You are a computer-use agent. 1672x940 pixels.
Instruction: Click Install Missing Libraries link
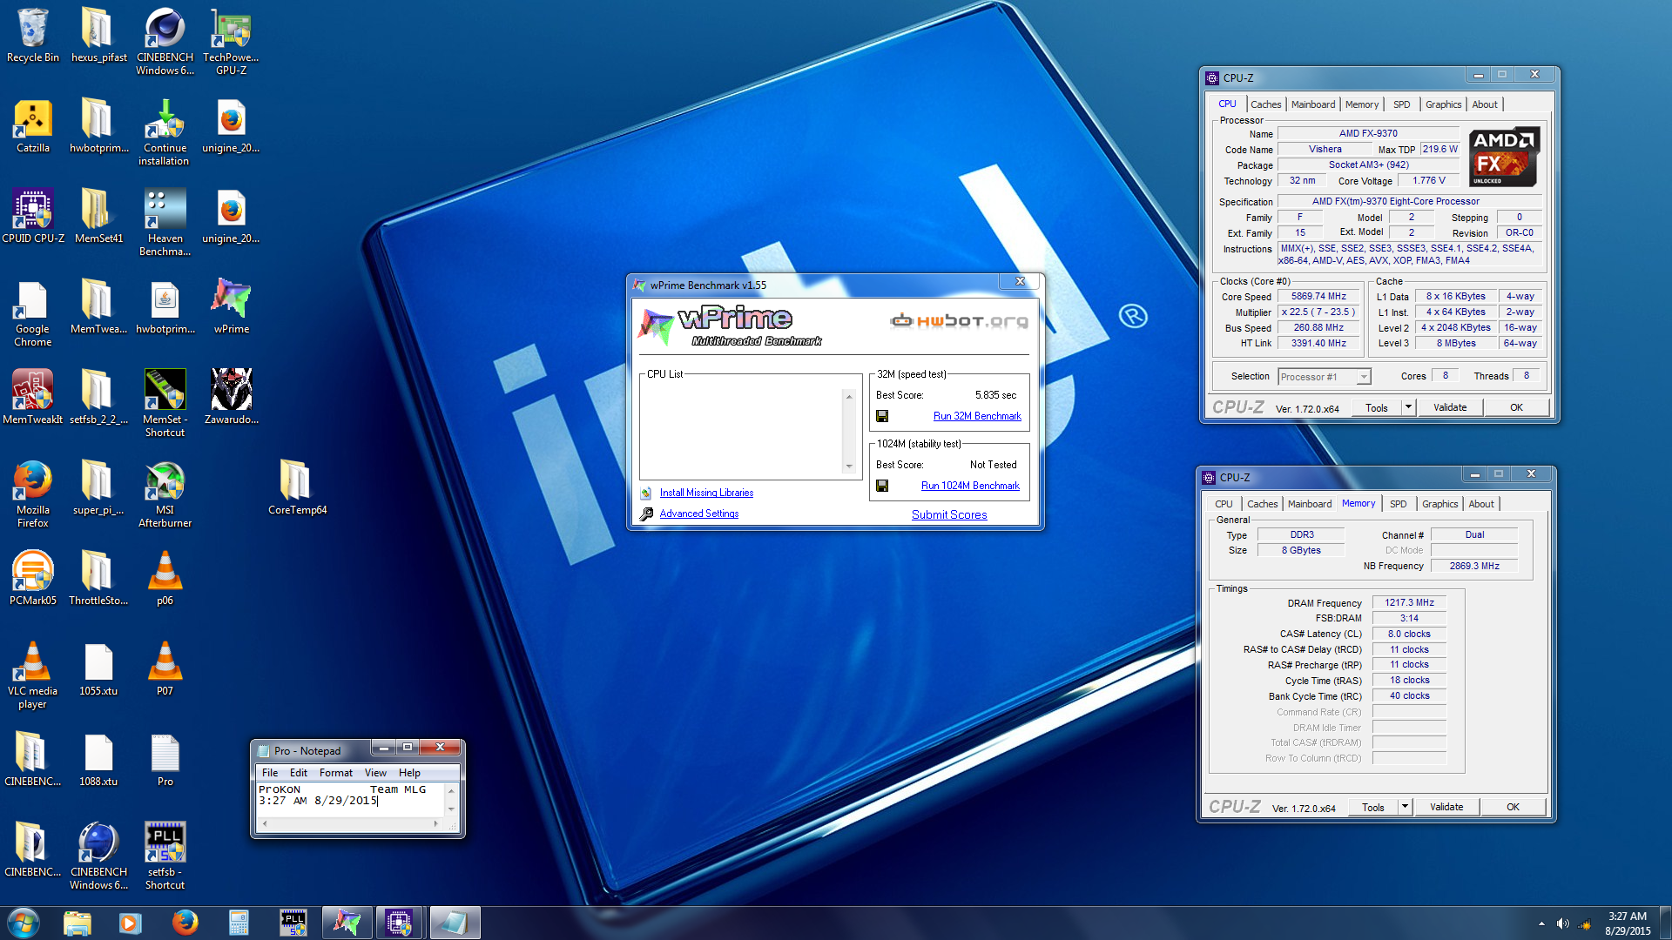(706, 493)
